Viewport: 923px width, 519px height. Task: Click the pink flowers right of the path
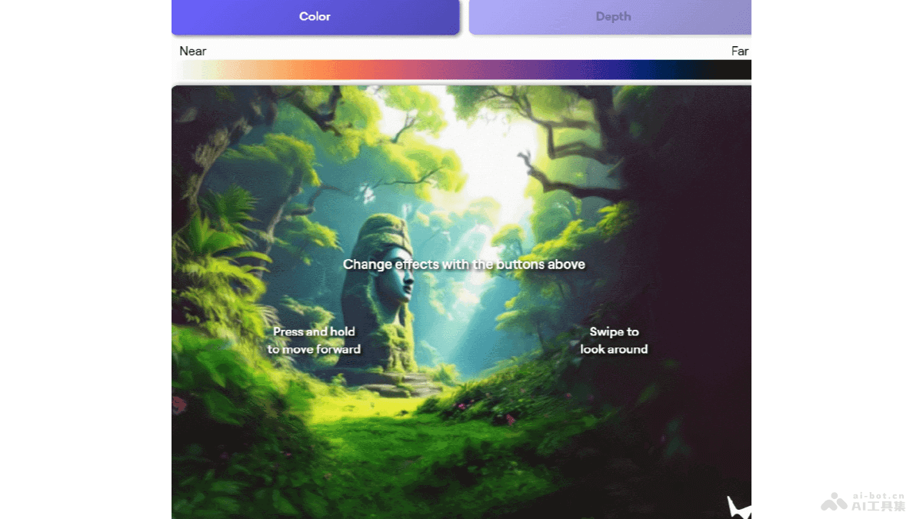click(x=508, y=419)
